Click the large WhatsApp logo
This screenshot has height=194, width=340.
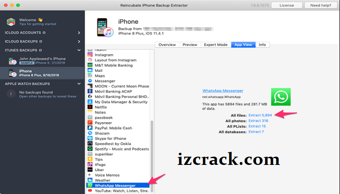pyautogui.click(x=281, y=97)
